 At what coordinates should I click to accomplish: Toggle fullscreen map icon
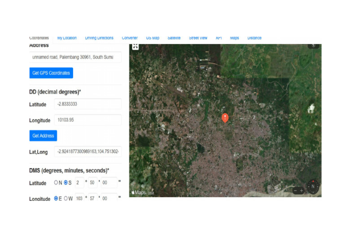point(135,46)
